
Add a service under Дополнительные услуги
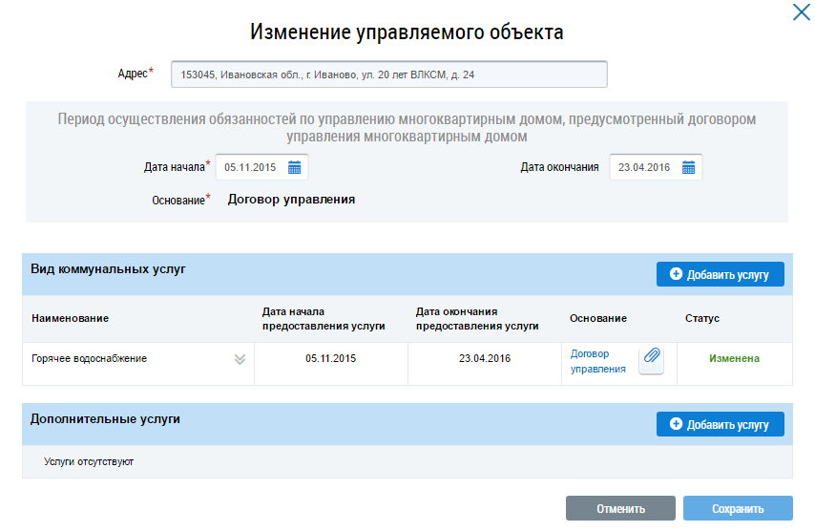[720, 424]
